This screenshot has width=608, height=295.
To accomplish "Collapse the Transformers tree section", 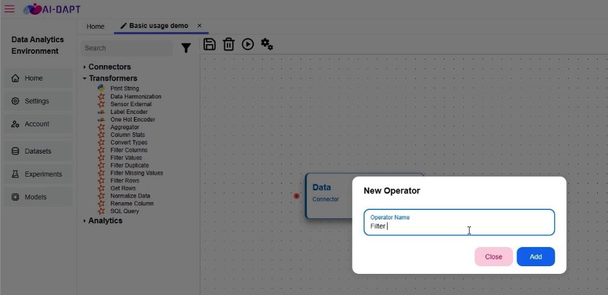I will [x=85, y=78].
